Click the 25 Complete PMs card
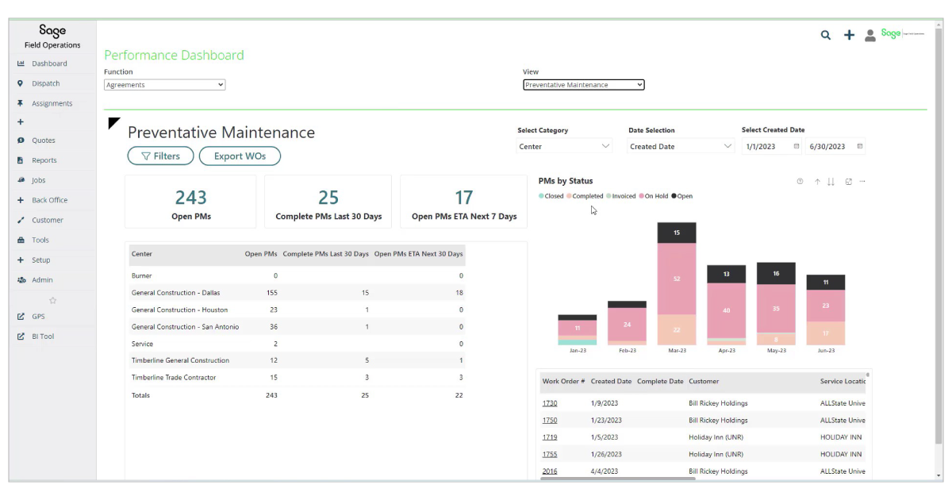 (328, 202)
